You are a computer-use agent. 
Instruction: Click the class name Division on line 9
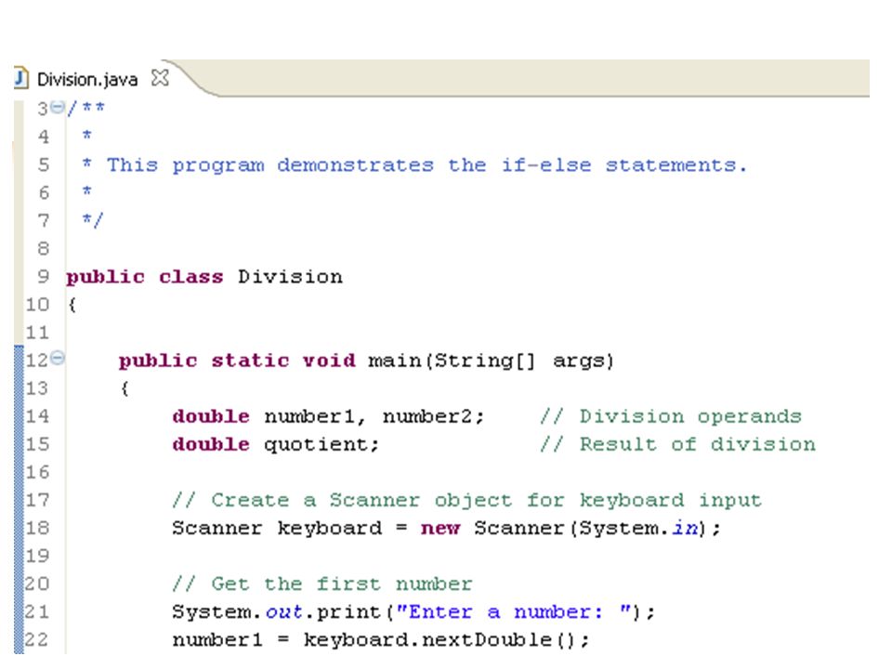pos(290,277)
